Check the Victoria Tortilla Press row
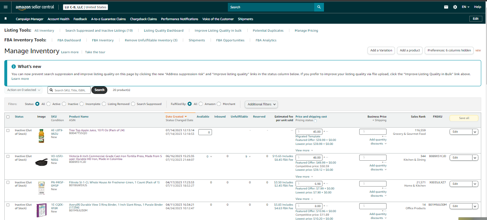Viewport: 487px width, 220px height. pos(8,156)
